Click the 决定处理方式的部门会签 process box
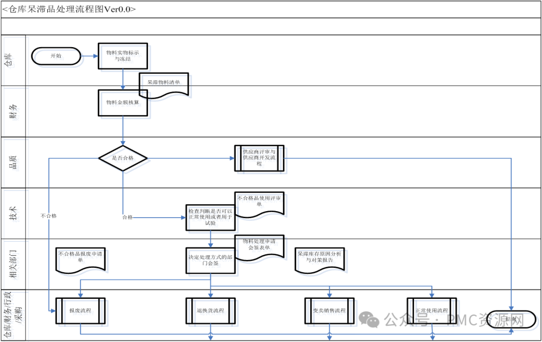The image size is (542, 342). pyautogui.click(x=210, y=260)
